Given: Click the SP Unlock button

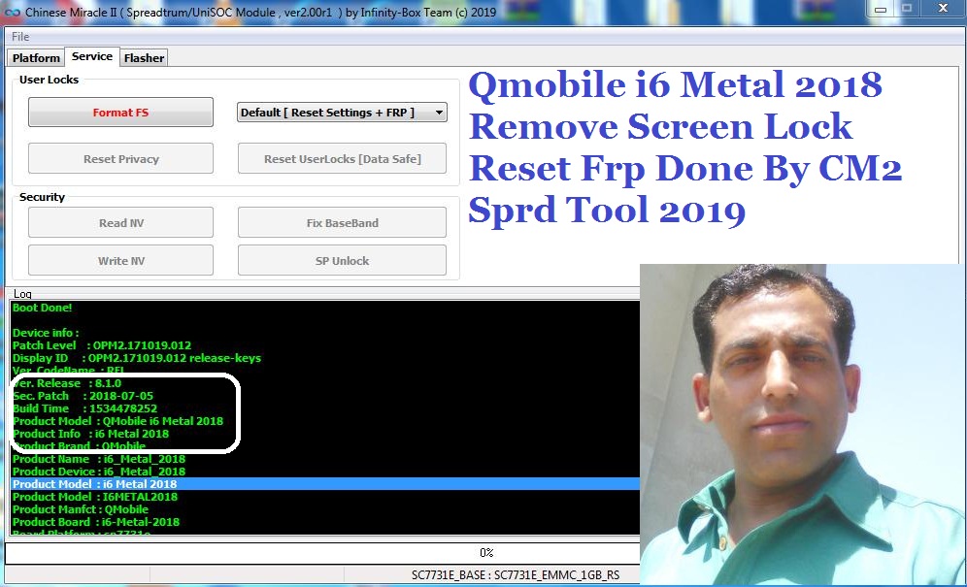Looking at the screenshot, I should click(343, 260).
